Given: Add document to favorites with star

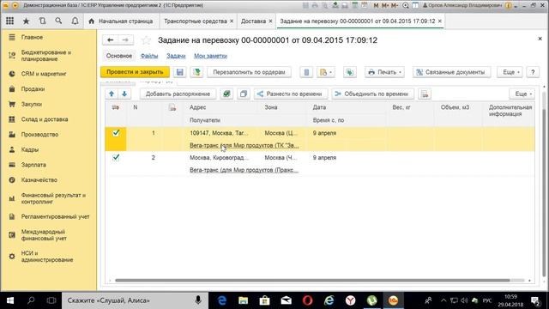Looking at the screenshot, I should click(x=146, y=40).
